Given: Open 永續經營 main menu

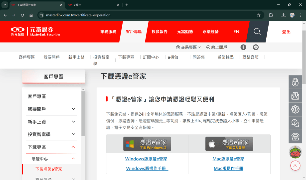Looking at the screenshot, I should [x=211, y=32].
